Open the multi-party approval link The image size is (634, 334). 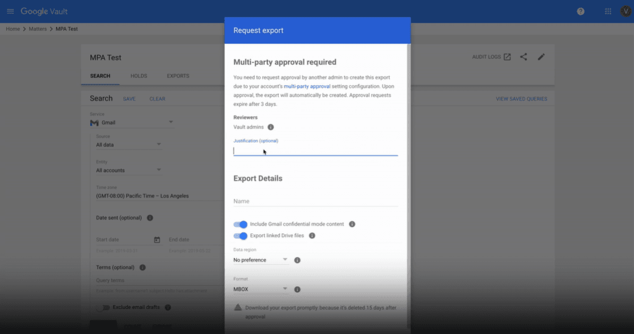click(x=307, y=86)
